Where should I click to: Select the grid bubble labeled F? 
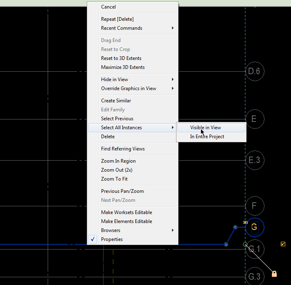point(255,205)
